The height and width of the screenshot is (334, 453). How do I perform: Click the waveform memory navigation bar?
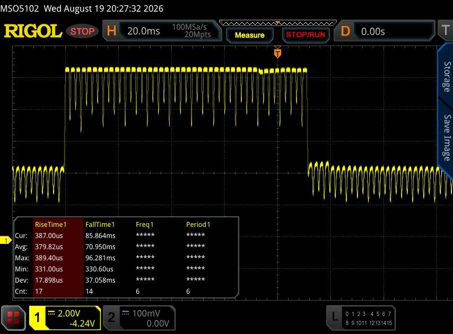pos(277,23)
